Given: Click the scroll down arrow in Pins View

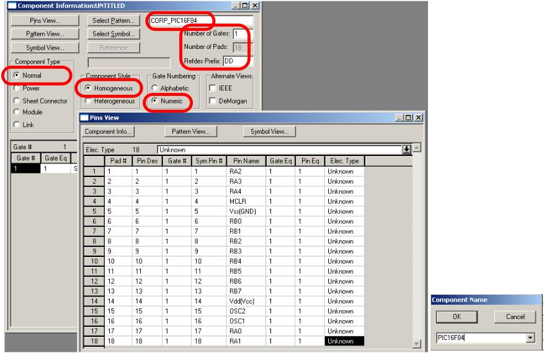Looking at the screenshot, I should [x=417, y=343].
